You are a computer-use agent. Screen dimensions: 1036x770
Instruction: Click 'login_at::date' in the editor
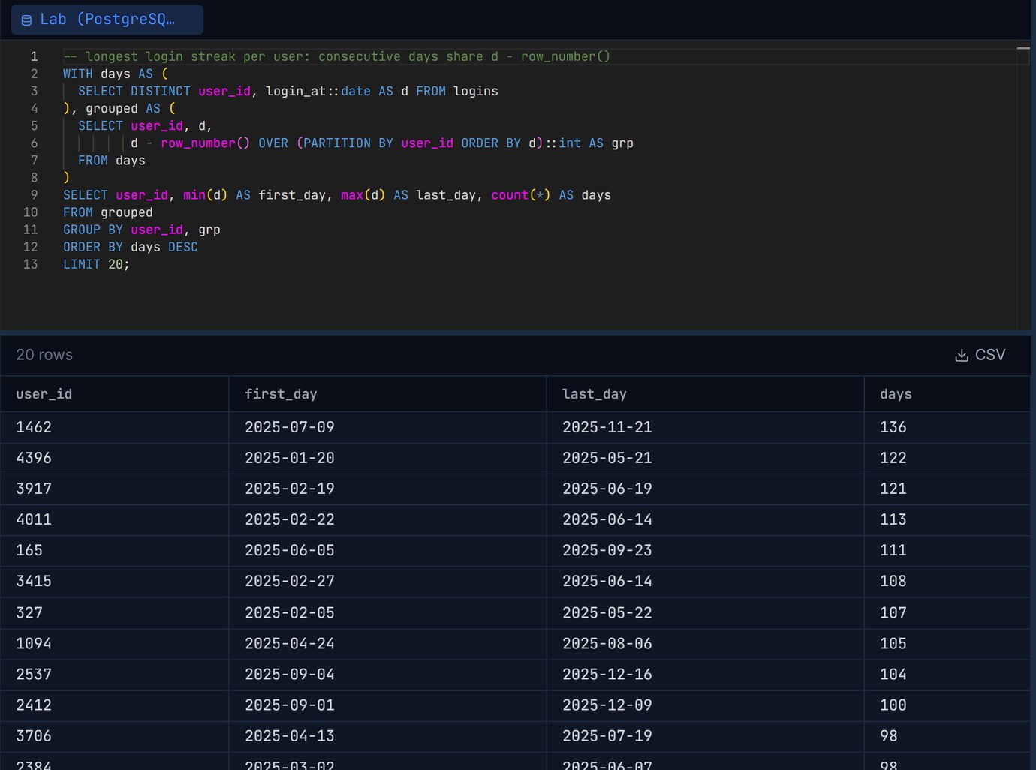click(318, 91)
